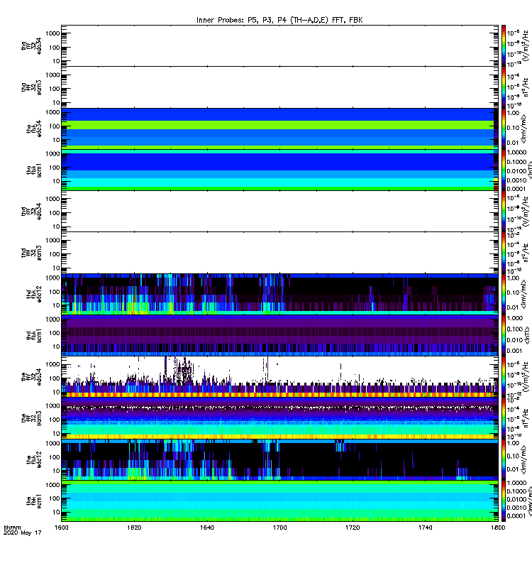Click the 1800 time axis label

click(498, 528)
